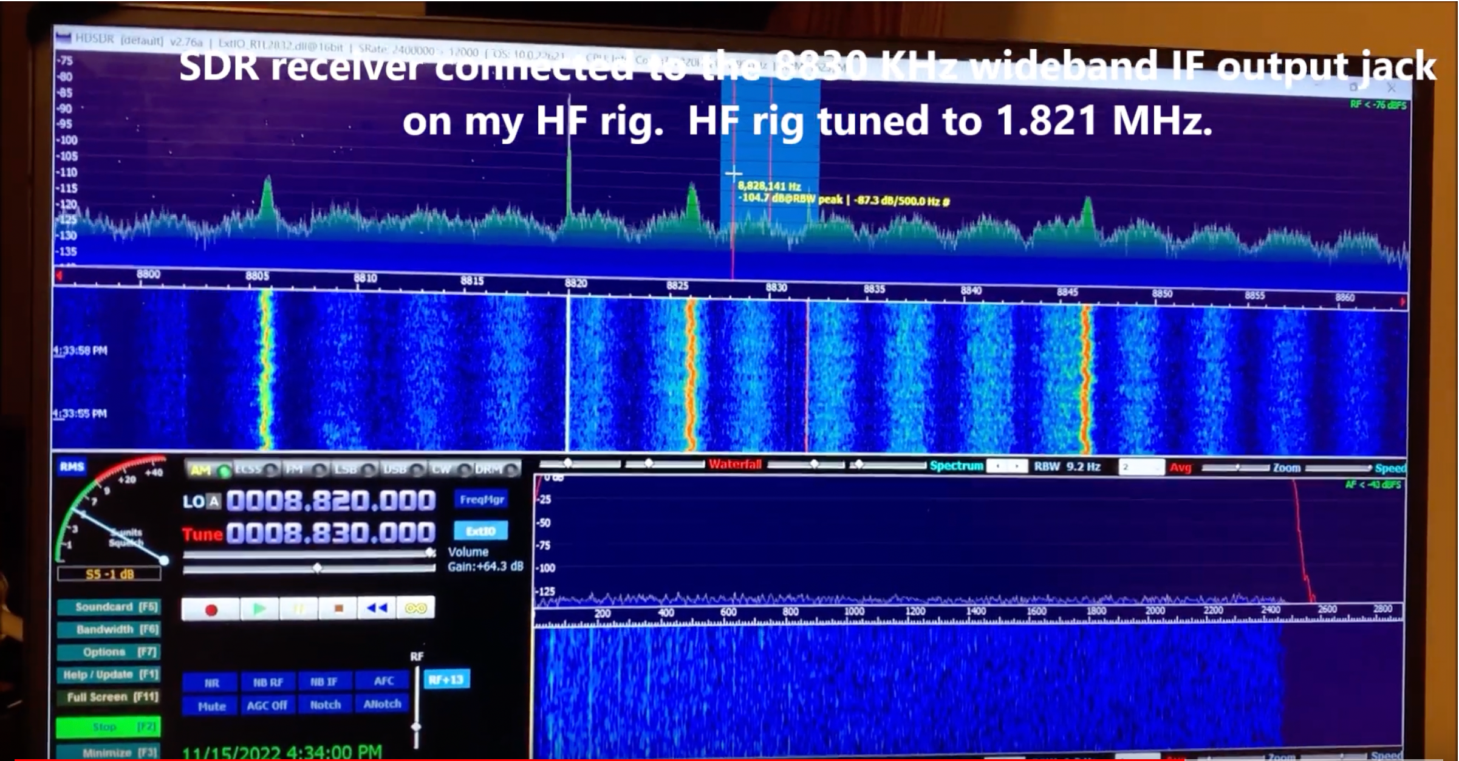
Task: Click the Tune frequency display
Action: 330,533
